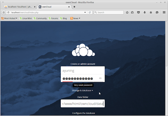Minimize the Firefox window

[x=157, y=2]
